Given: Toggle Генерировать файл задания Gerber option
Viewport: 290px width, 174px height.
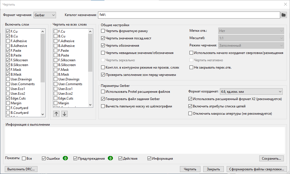Looking at the screenshot, I should [x=103, y=99].
